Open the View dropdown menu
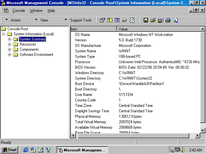206x154 pixels. (x=42, y=20)
